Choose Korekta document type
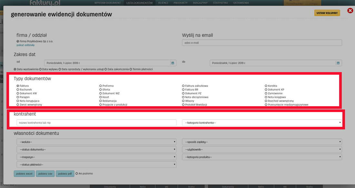Image resolution: width=355 pixels, height=188 pixels. [266, 86]
